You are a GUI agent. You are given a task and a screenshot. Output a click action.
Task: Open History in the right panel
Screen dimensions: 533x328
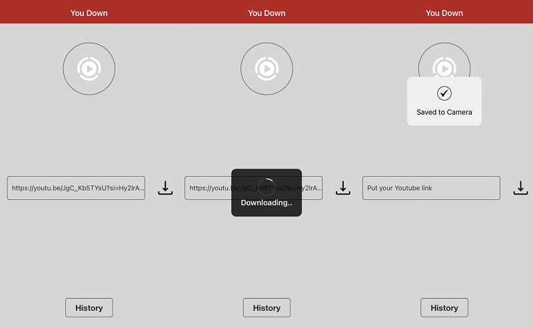444,308
